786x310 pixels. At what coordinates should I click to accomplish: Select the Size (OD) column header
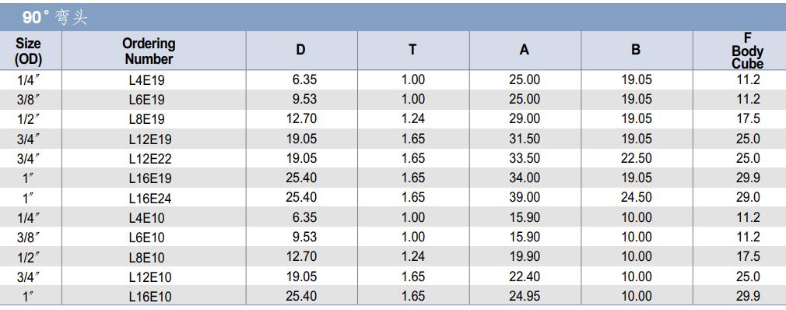(29, 51)
